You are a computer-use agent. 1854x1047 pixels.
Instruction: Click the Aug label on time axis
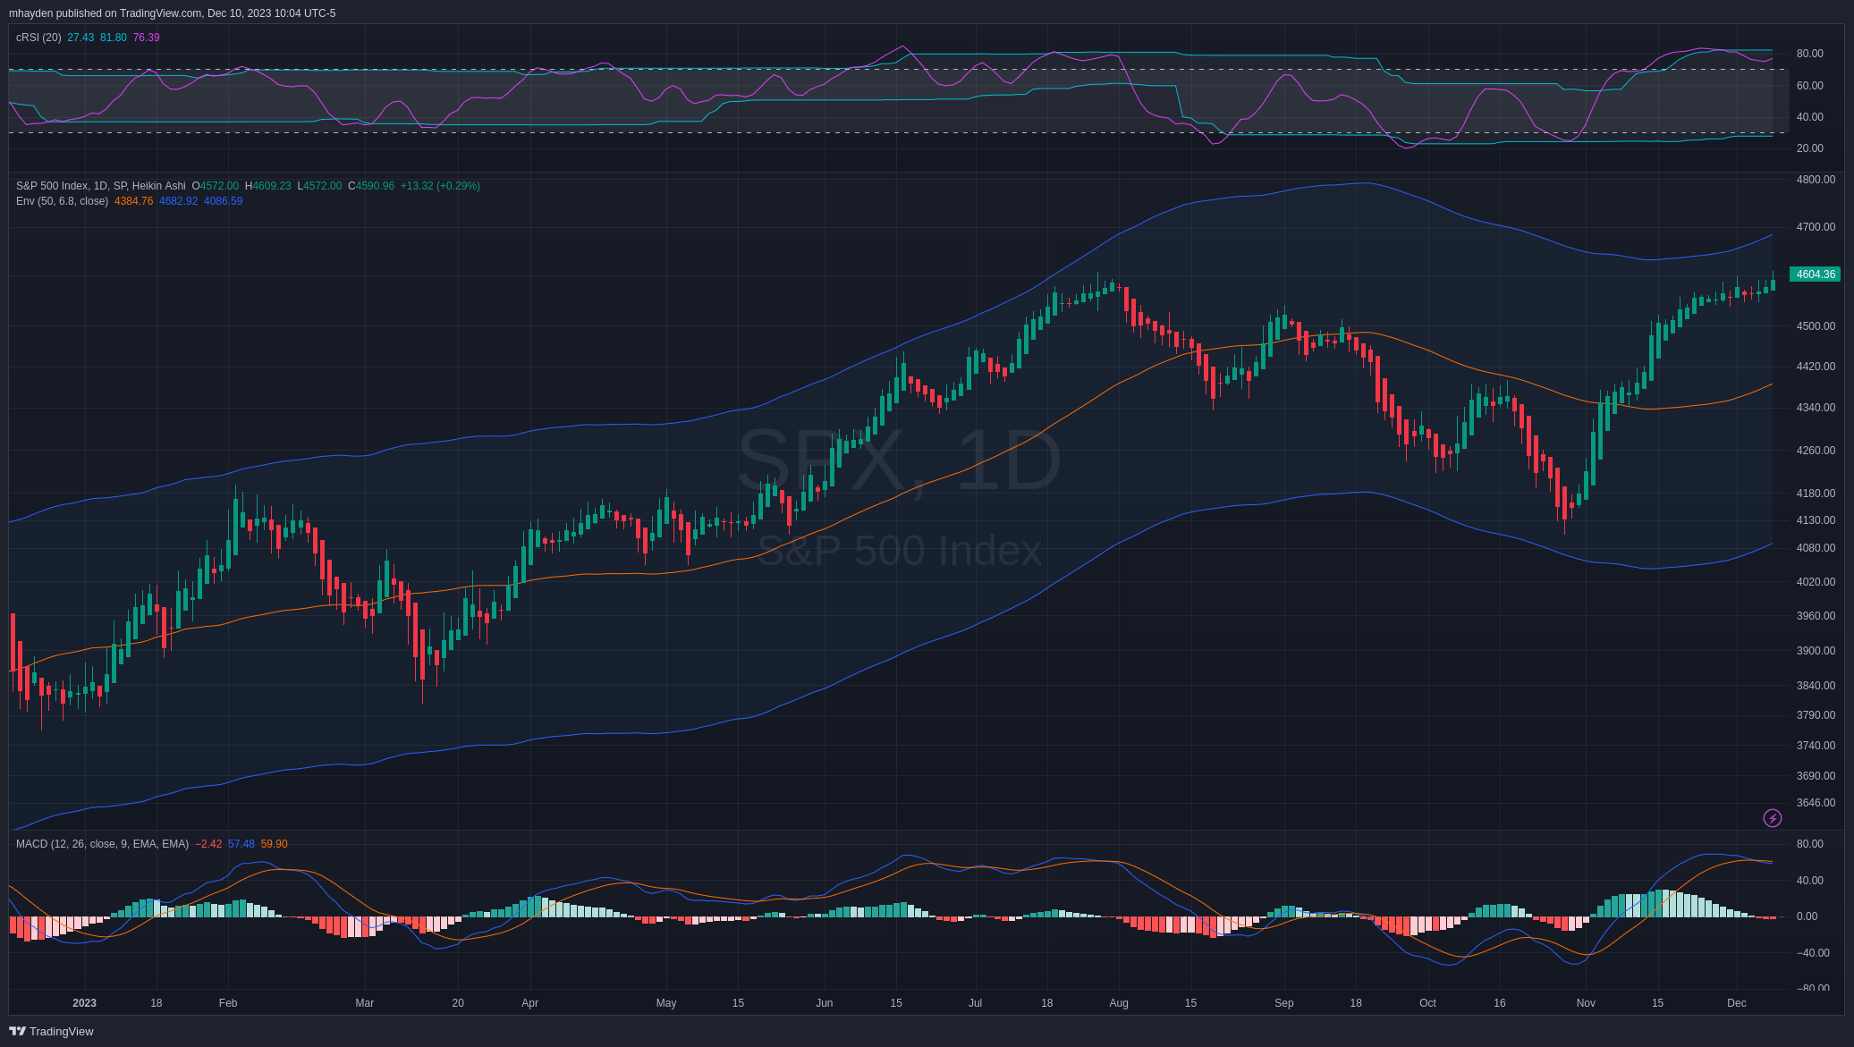tap(1119, 1003)
